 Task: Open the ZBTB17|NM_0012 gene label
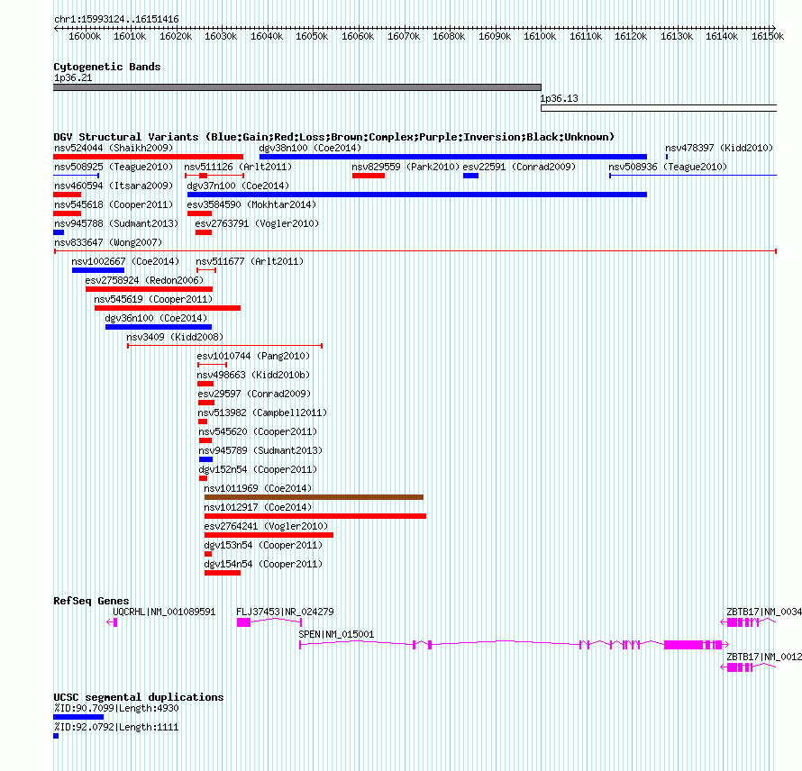click(x=764, y=657)
